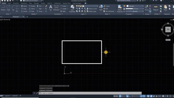
Task: Open the Insert ribbon tab
Action: point(9,3)
